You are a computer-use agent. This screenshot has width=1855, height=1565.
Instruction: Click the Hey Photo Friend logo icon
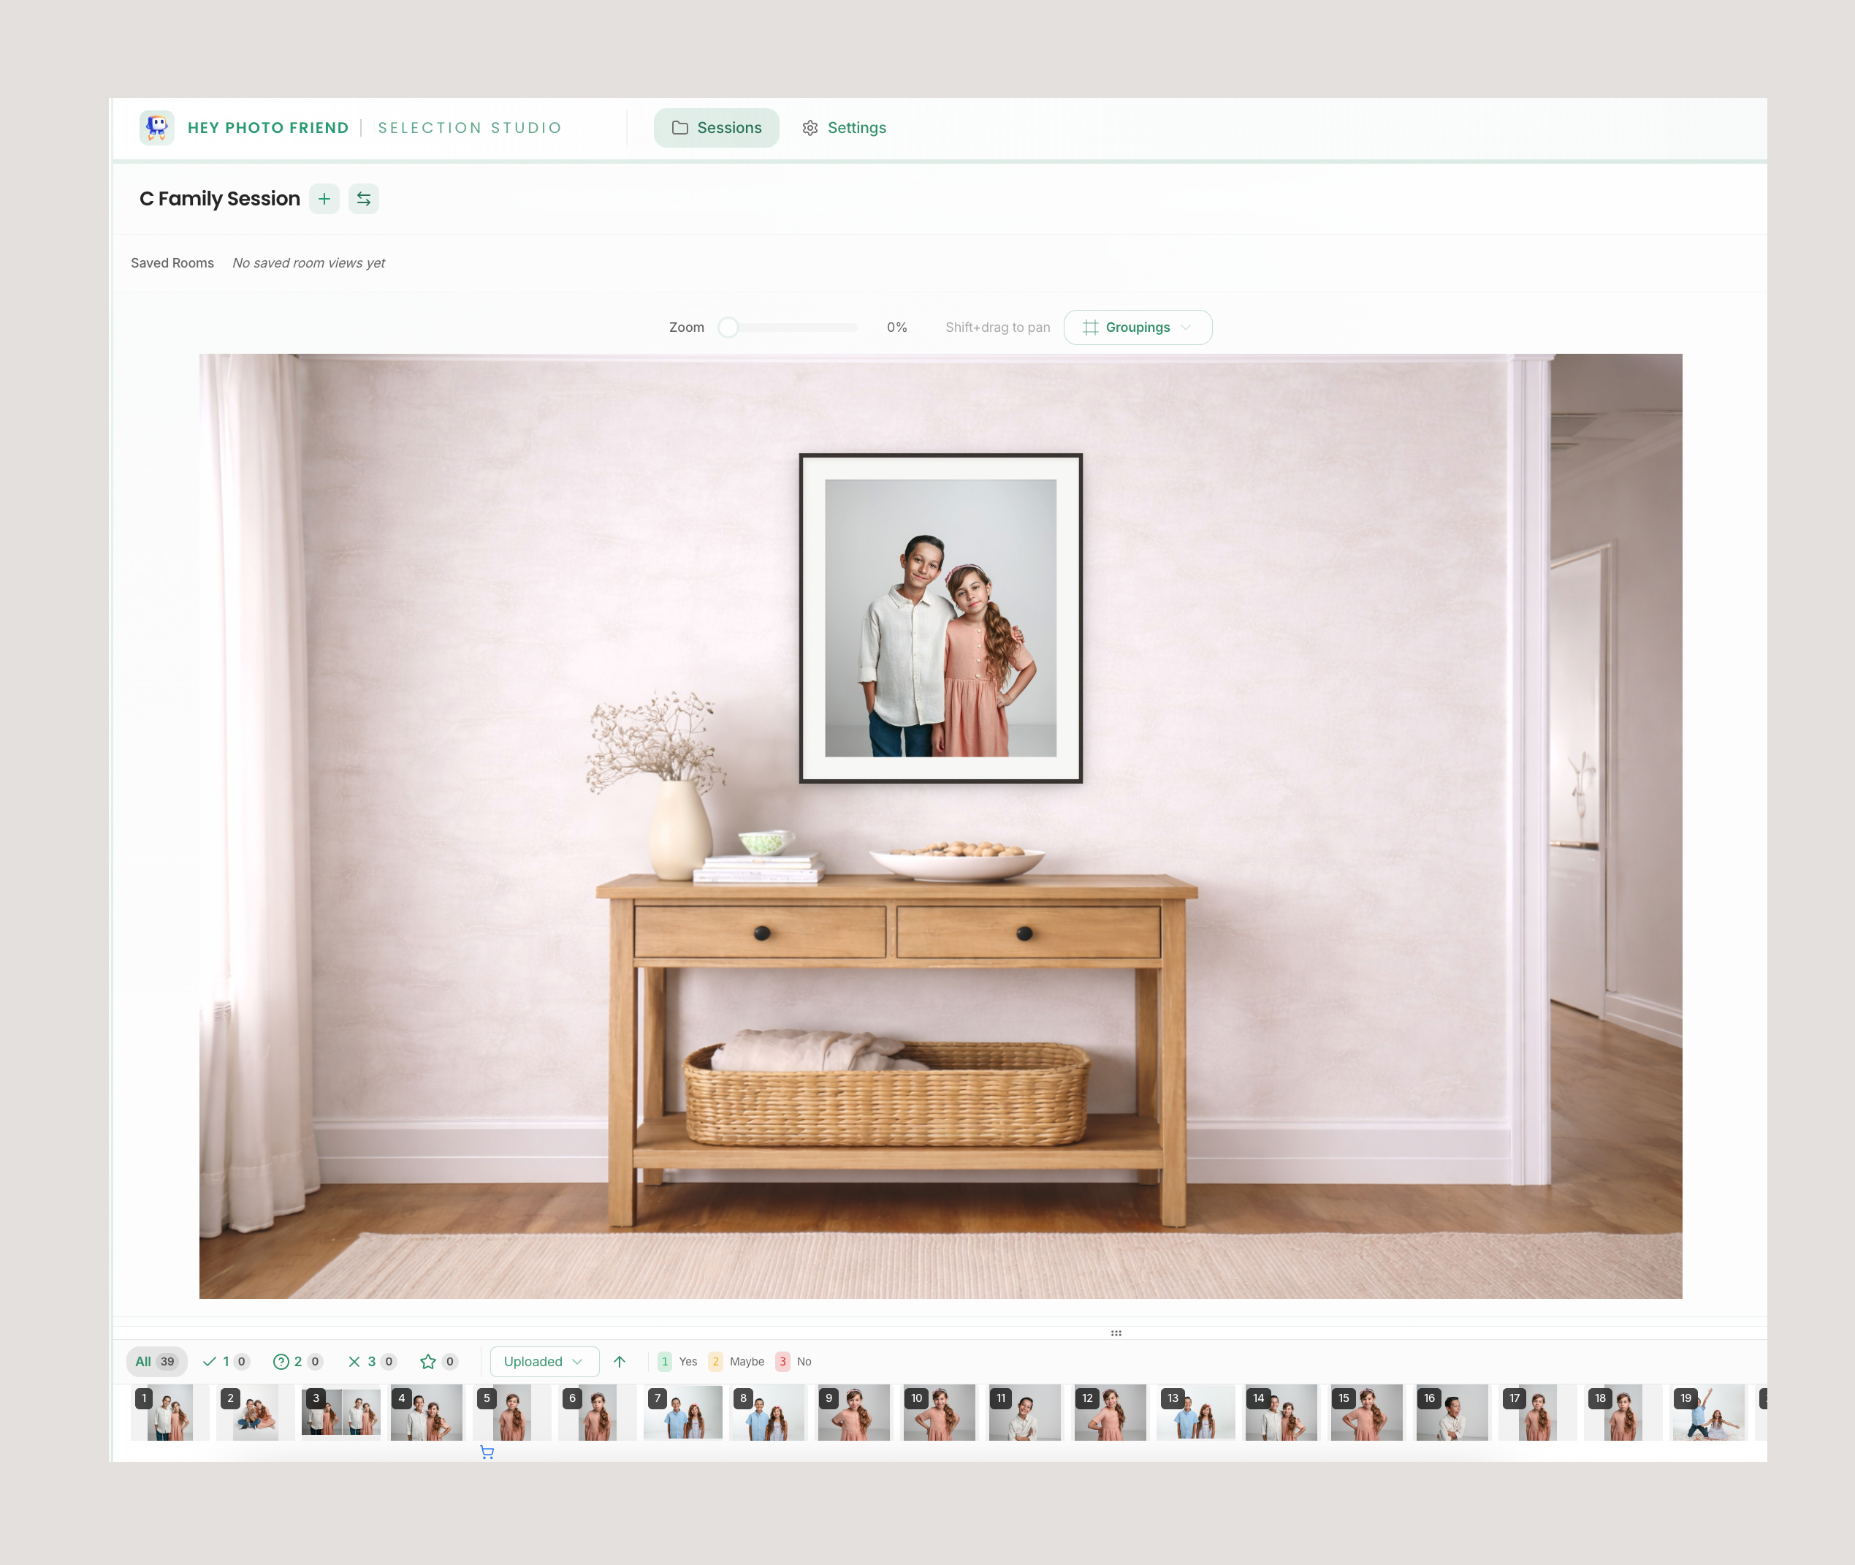point(156,128)
